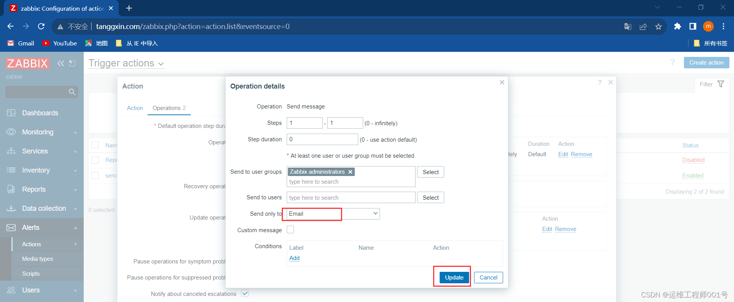Screen dimensions: 734x302
Task: Click the Disabled status link
Action: (x=693, y=160)
